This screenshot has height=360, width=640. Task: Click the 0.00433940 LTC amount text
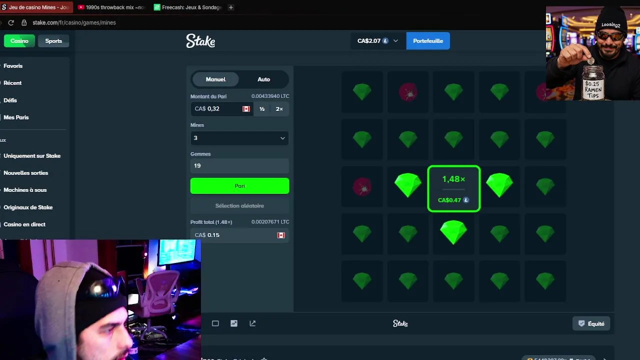[x=270, y=96]
